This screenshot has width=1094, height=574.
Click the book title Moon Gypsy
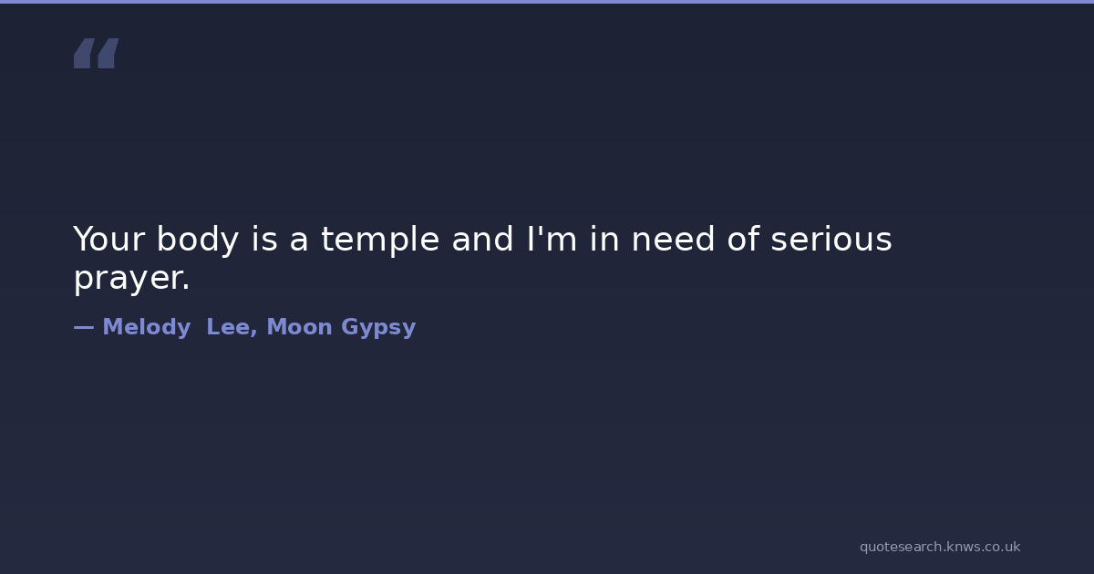click(341, 327)
